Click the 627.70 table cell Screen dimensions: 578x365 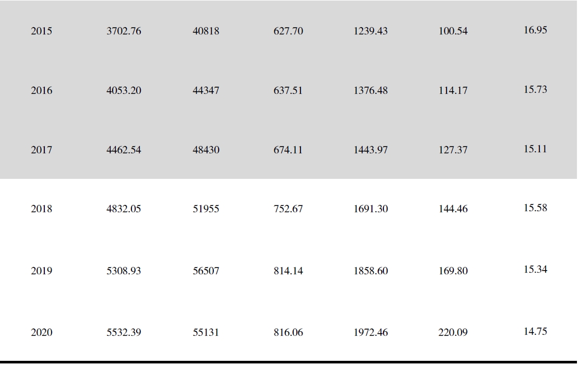click(288, 31)
